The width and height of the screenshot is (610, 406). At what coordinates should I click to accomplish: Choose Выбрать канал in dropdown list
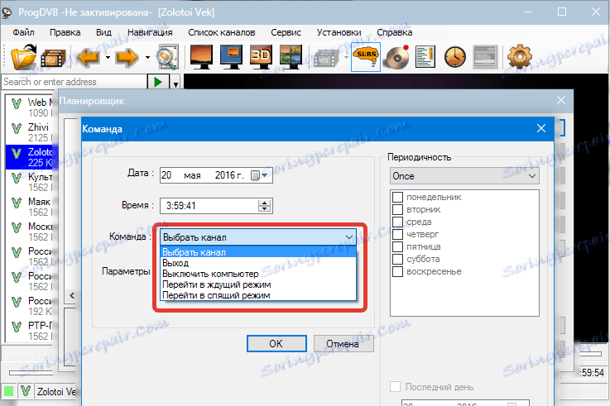pos(258,252)
